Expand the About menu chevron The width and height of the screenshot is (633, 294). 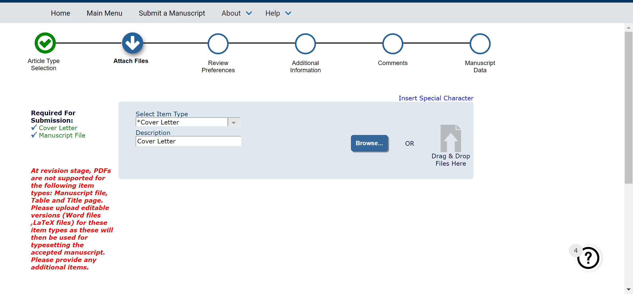(249, 13)
